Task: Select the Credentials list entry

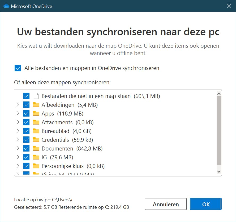Action: click(x=55, y=140)
